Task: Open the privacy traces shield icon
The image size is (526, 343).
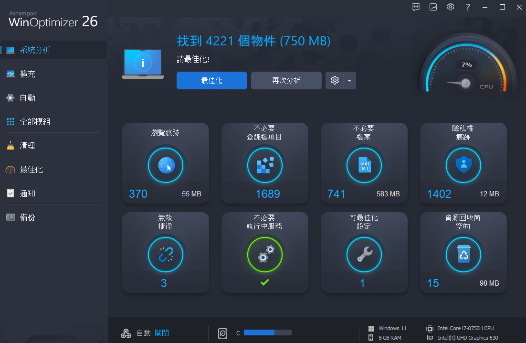Action: (463, 166)
